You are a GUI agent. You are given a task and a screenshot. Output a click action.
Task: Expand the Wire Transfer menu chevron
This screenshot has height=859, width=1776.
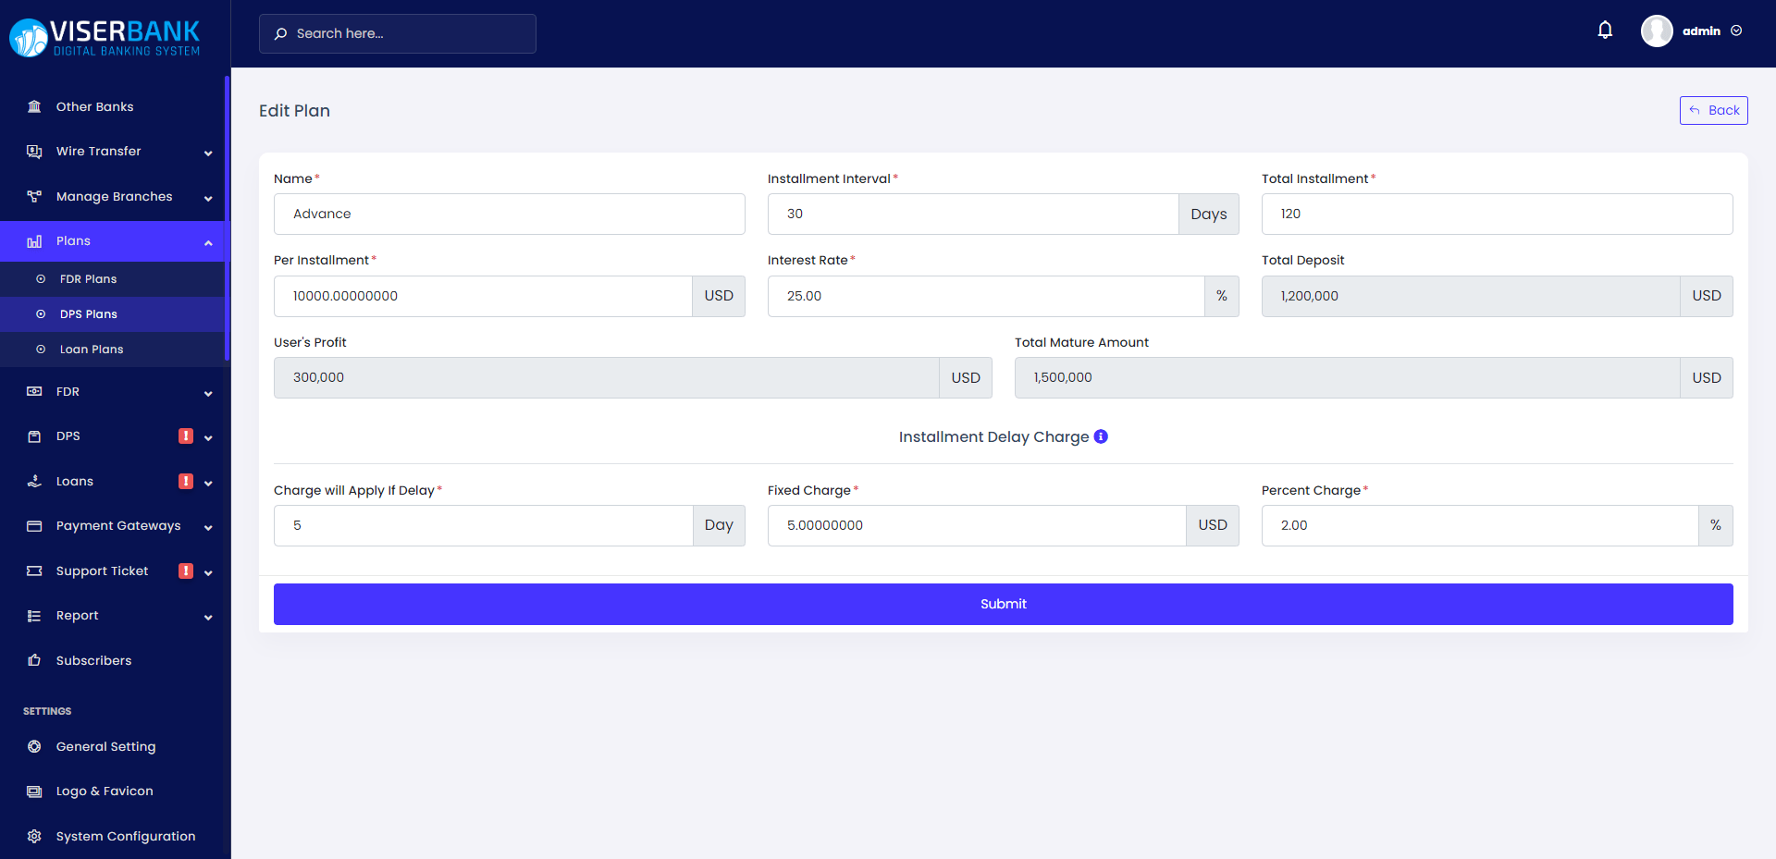208,153
